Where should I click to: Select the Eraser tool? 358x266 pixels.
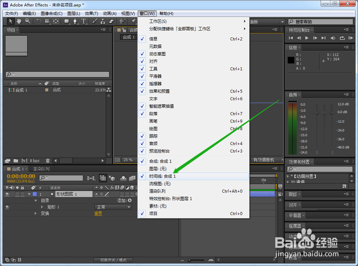(x=111, y=21)
